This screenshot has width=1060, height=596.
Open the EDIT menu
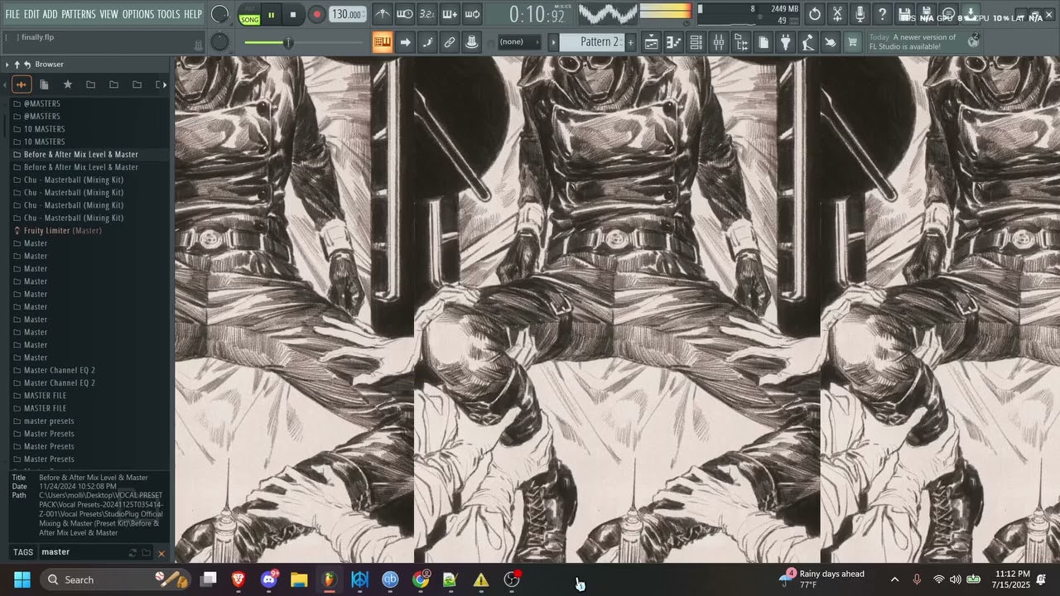click(x=32, y=14)
